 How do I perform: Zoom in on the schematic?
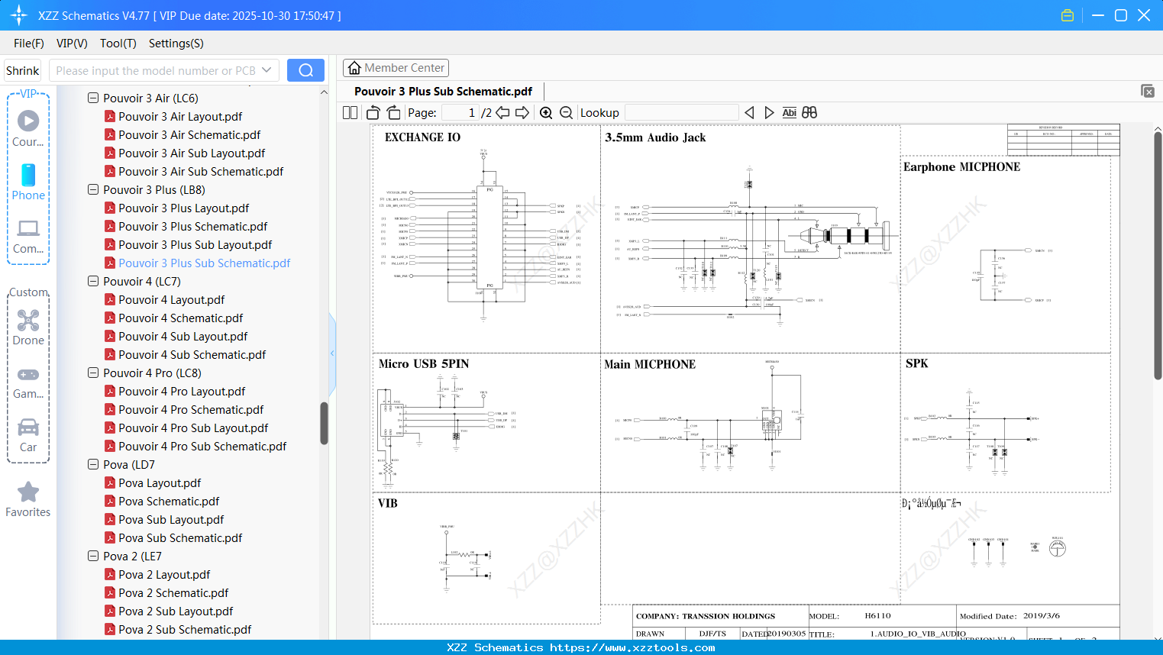546,111
